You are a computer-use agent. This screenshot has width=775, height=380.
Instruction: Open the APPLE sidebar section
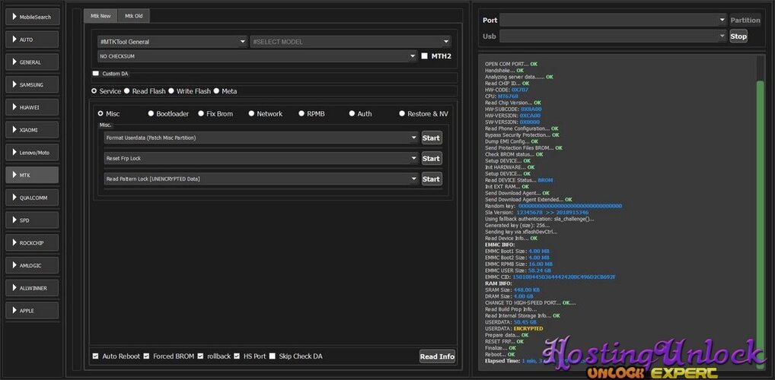point(32,310)
